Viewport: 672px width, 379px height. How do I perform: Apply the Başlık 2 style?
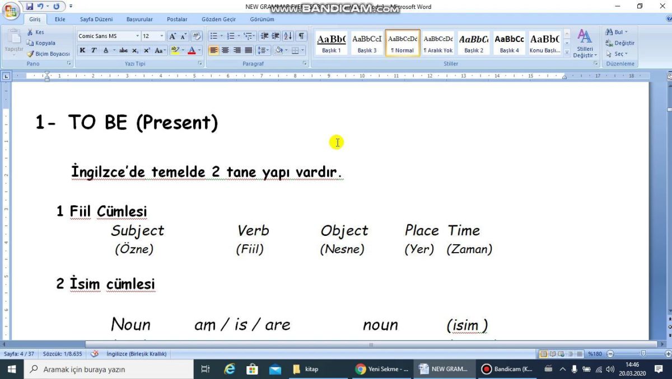tap(474, 42)
